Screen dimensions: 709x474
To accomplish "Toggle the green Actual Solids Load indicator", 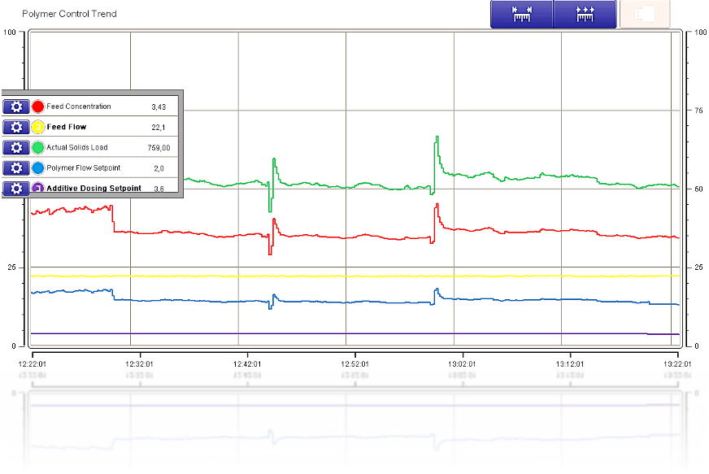I will click(38, 147).
